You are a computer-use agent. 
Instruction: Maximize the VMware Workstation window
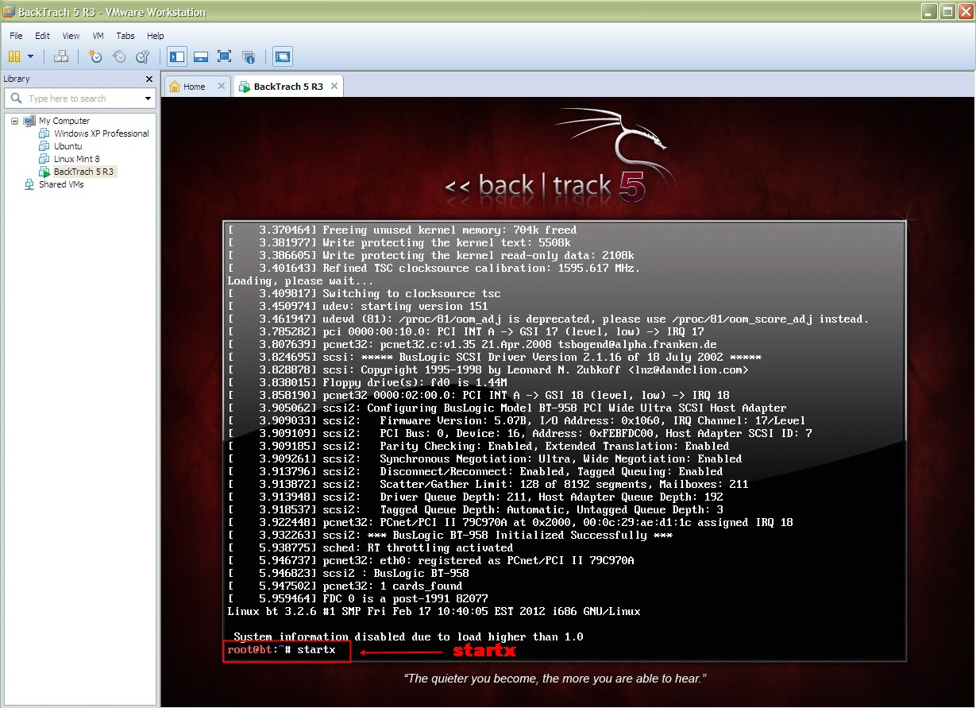[947, 11]
